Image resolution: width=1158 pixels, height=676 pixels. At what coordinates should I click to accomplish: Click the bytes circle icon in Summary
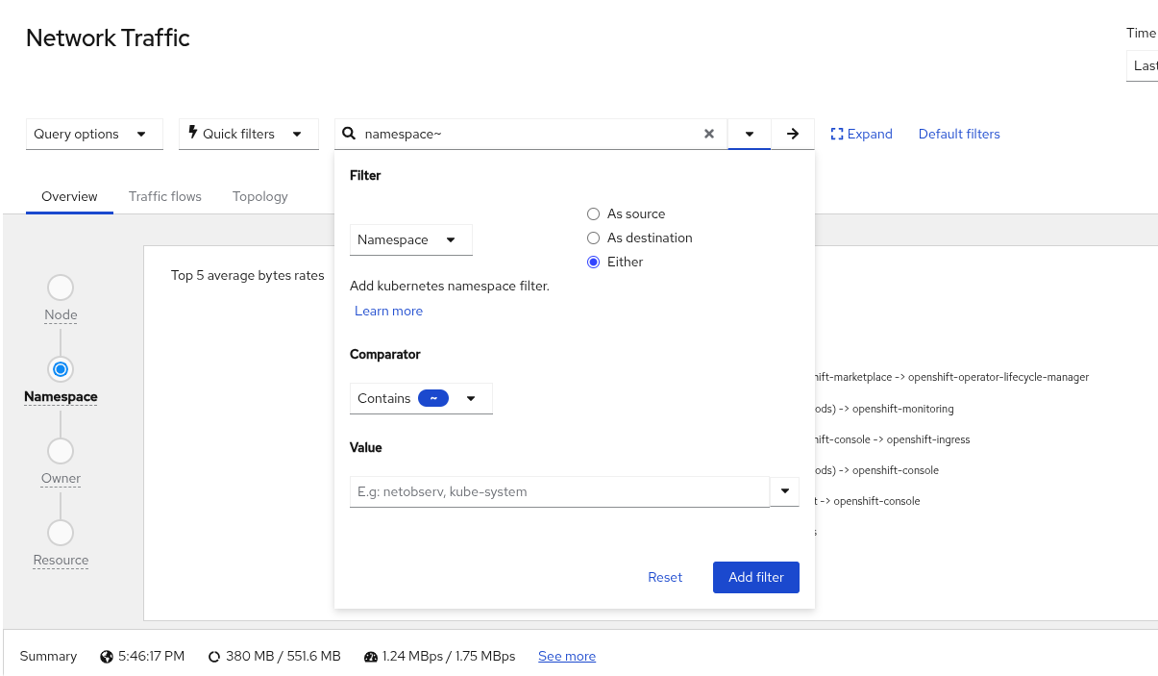point(214,657)
